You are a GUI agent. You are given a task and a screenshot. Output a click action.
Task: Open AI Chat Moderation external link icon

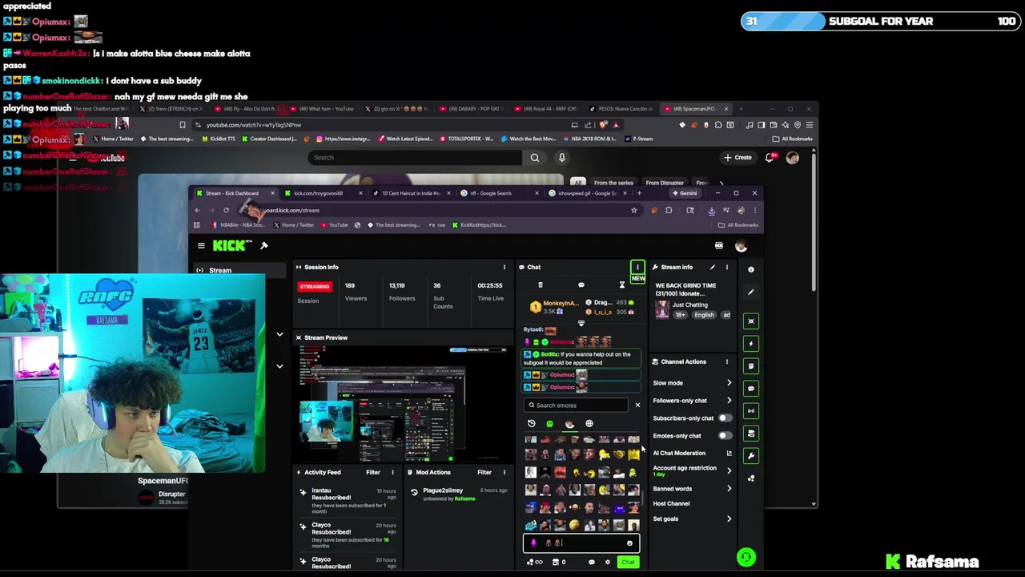pos(729,453)
